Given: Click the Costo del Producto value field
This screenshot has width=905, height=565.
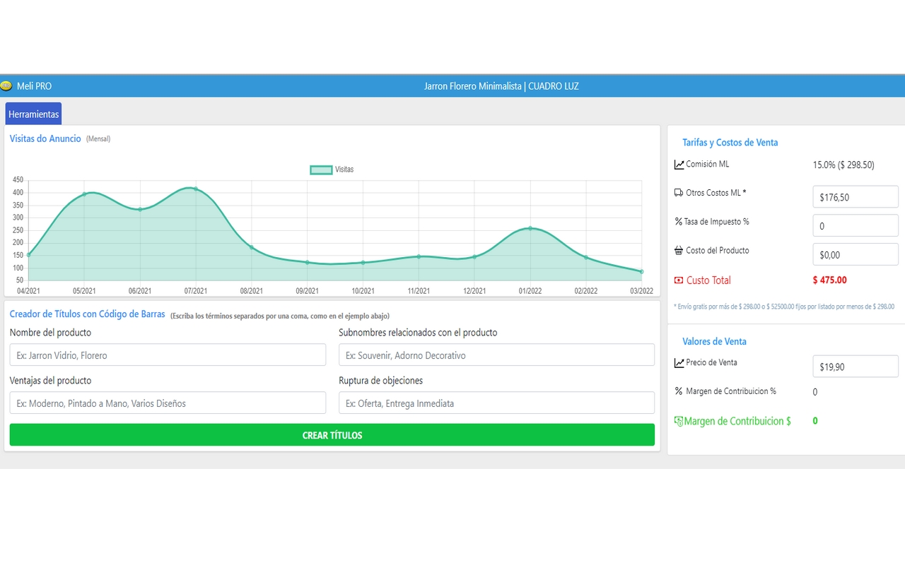Looking at the screenshot, I should (x=856, y=254).
